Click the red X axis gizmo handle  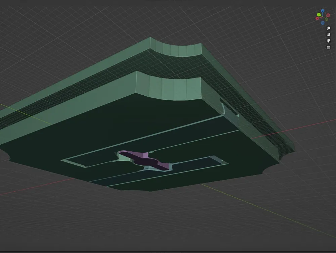coord(317,18)
